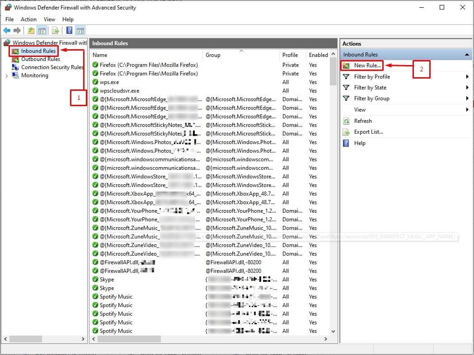Open the File menu
The image size is (474, 355).
pyautogui.click(x=9, y=19)
